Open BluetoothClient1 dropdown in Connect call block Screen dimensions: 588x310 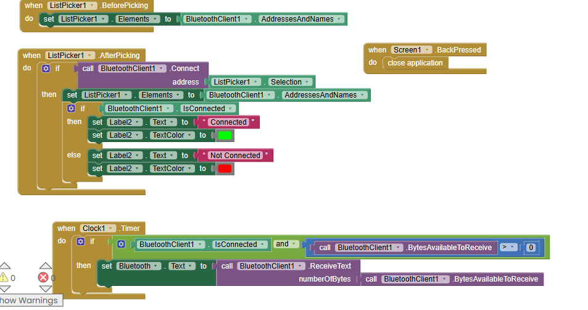tap(132, 69)
